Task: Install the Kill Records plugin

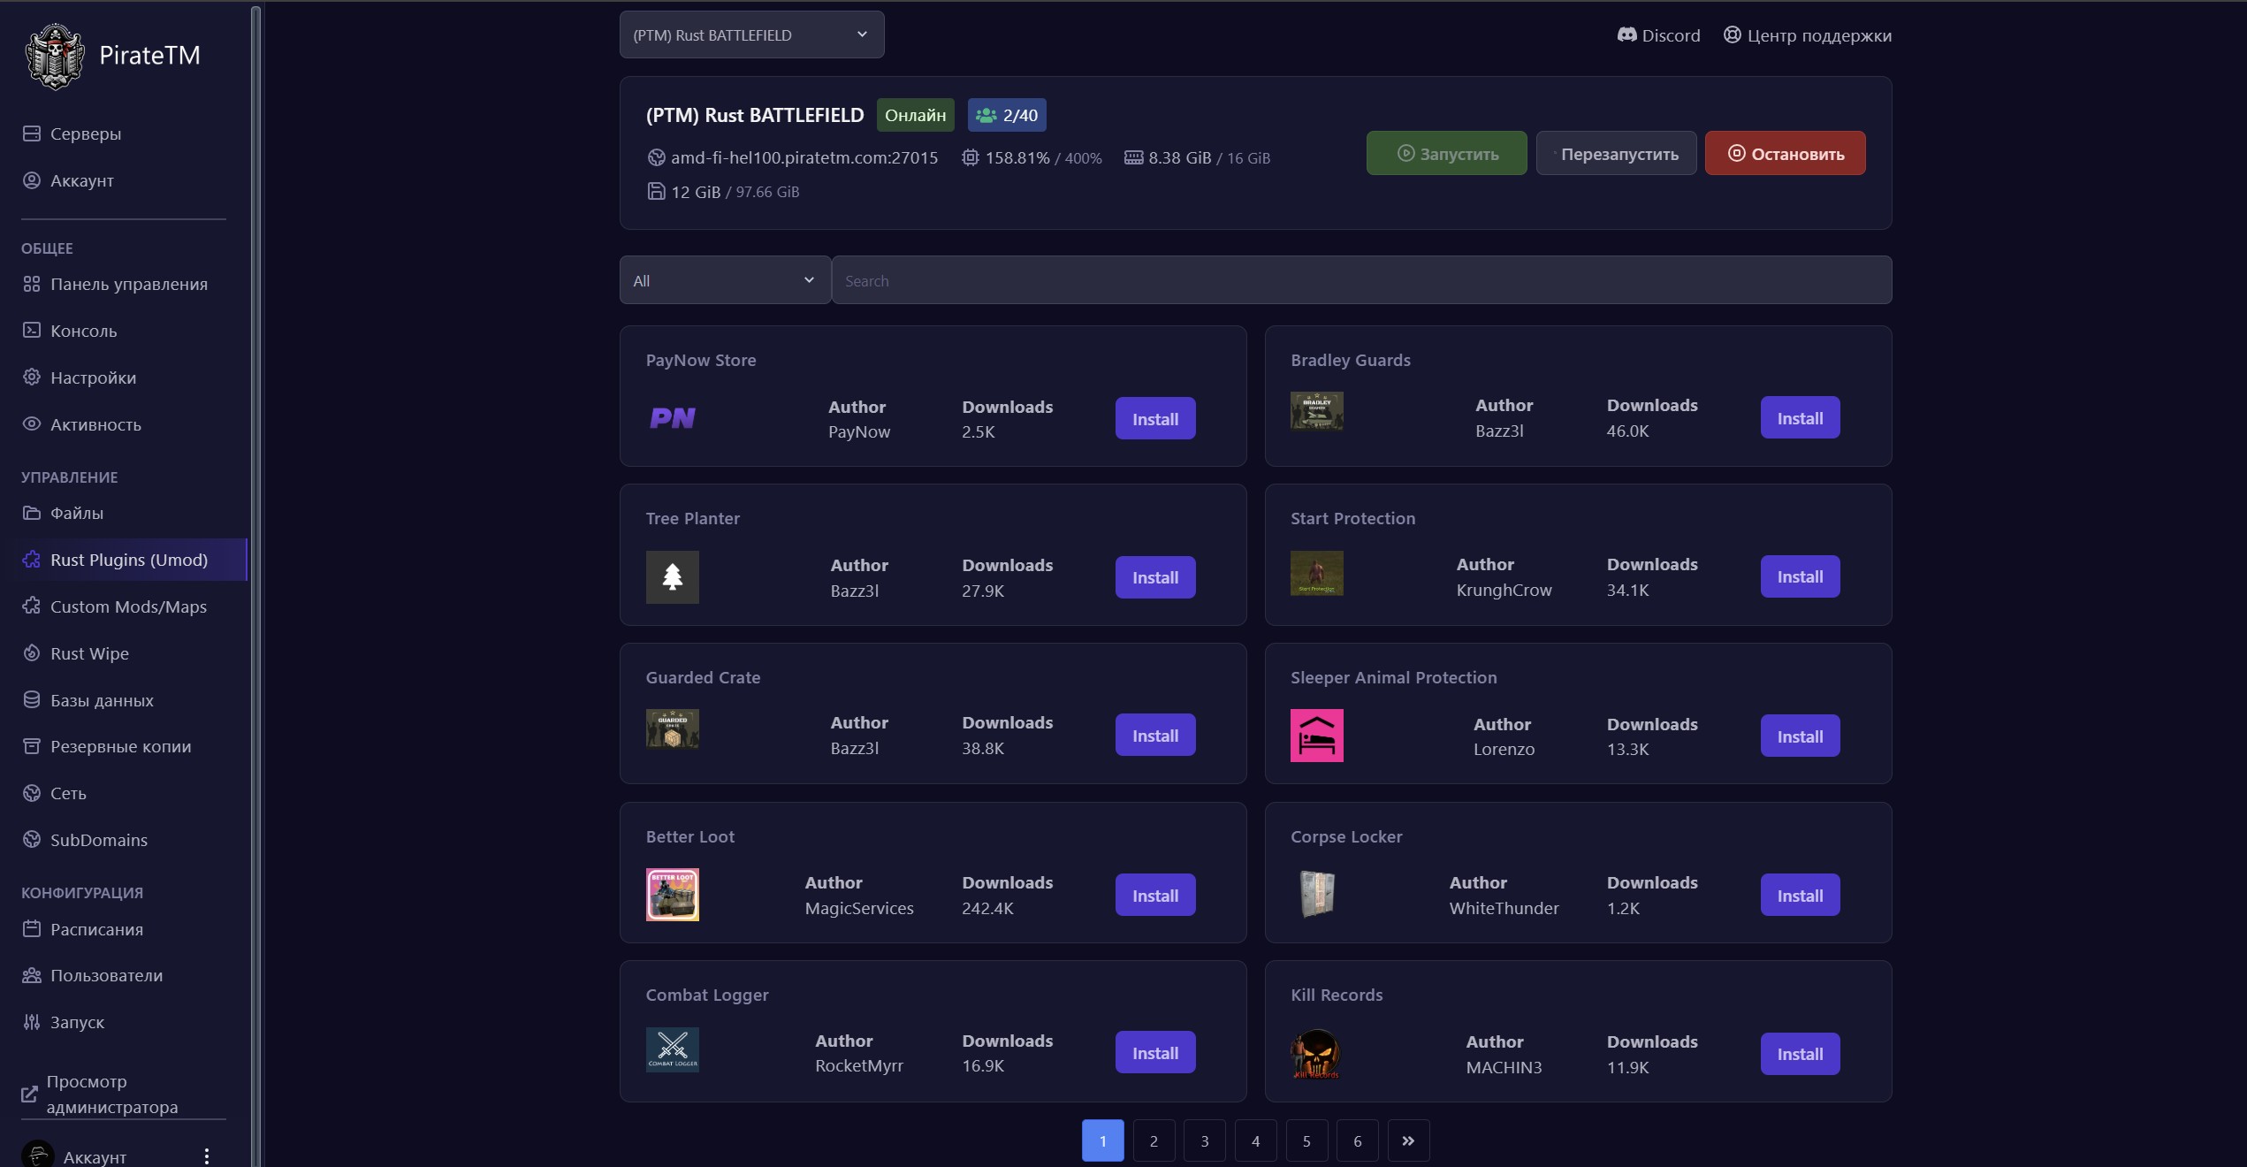Action: click(1800, 1054)
